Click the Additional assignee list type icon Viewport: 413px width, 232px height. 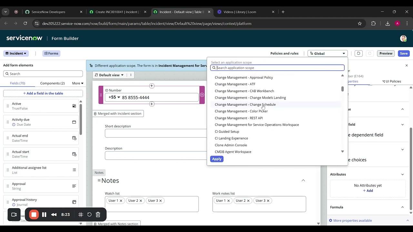click(x=74, y=170)
